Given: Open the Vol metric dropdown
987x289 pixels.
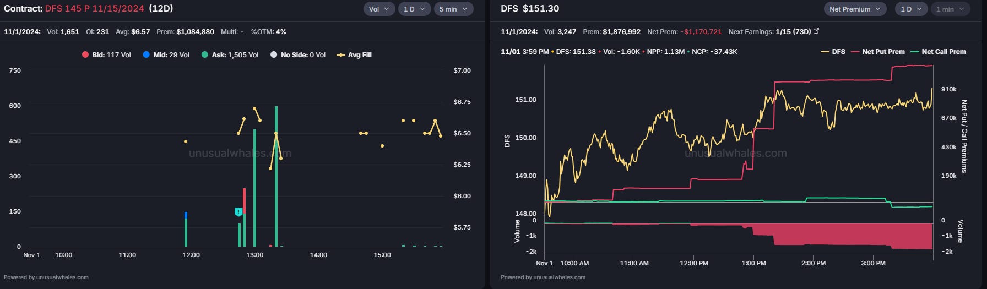Looking at the screenshot, I should [x=379, y=9].
